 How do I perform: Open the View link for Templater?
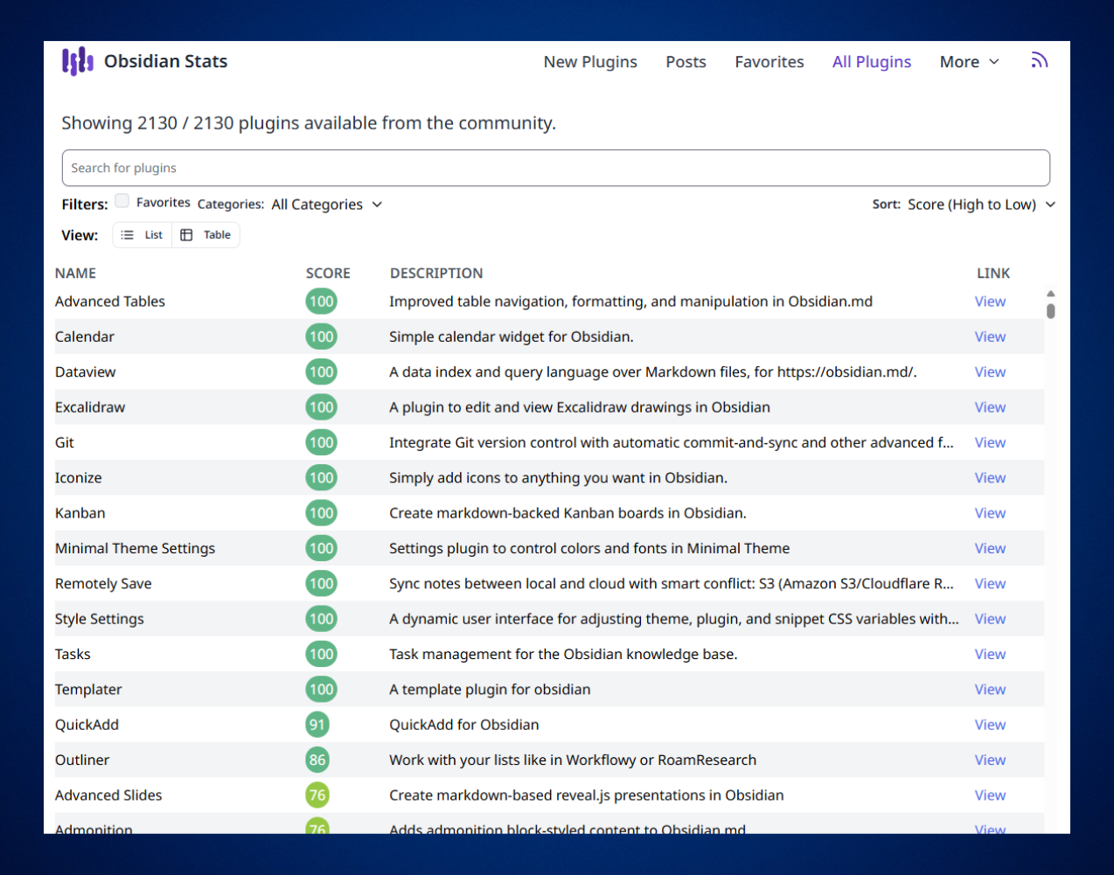coord(990,690)
